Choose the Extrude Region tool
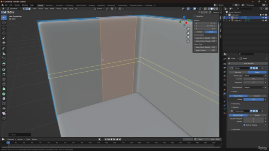Image resolution: width=269 pixels, height=151 pixels. (4, 64)
